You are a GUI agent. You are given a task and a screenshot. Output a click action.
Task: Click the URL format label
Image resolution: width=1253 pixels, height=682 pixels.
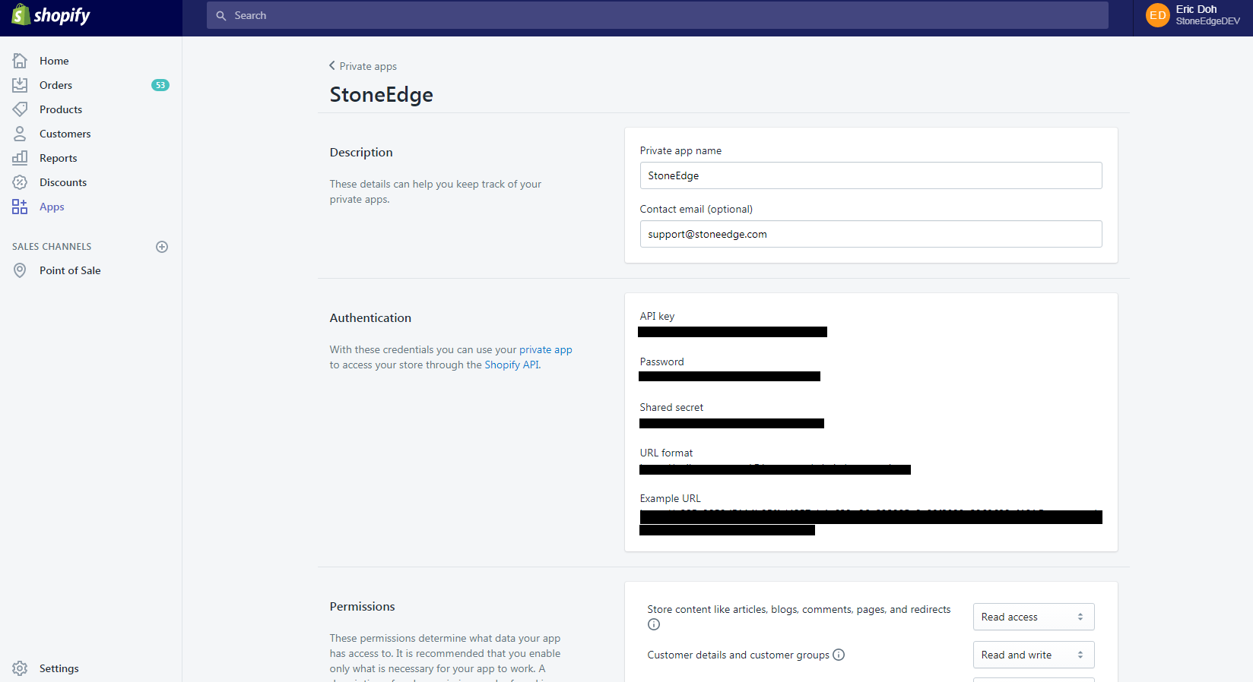click(666, 453)
